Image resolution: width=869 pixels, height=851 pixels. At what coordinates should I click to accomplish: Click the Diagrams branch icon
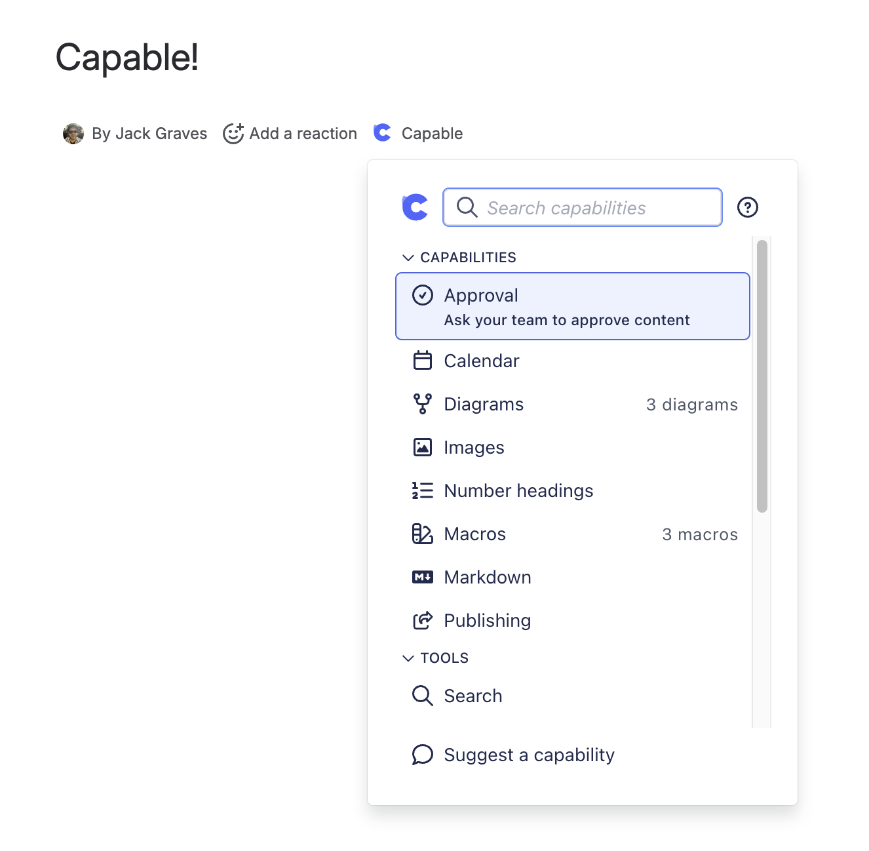click(423, 404)
